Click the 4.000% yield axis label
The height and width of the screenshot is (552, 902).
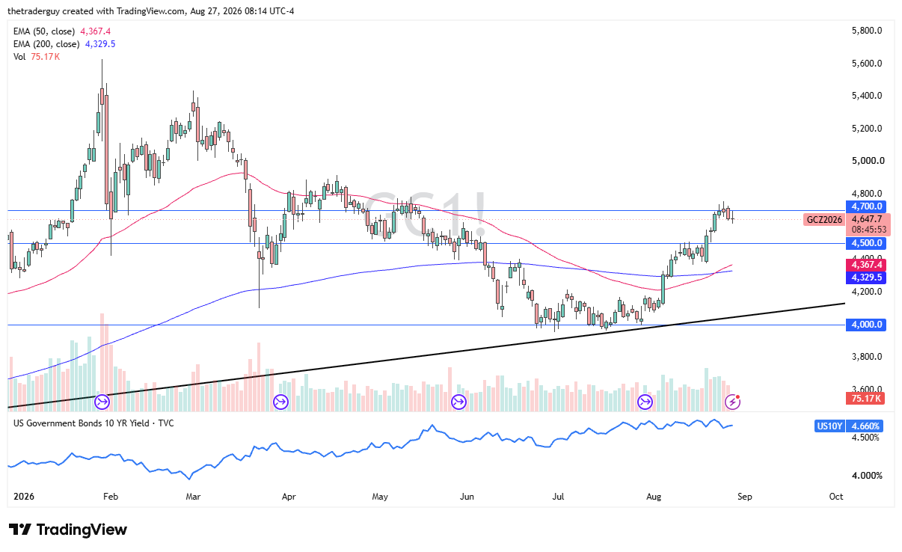867,476
